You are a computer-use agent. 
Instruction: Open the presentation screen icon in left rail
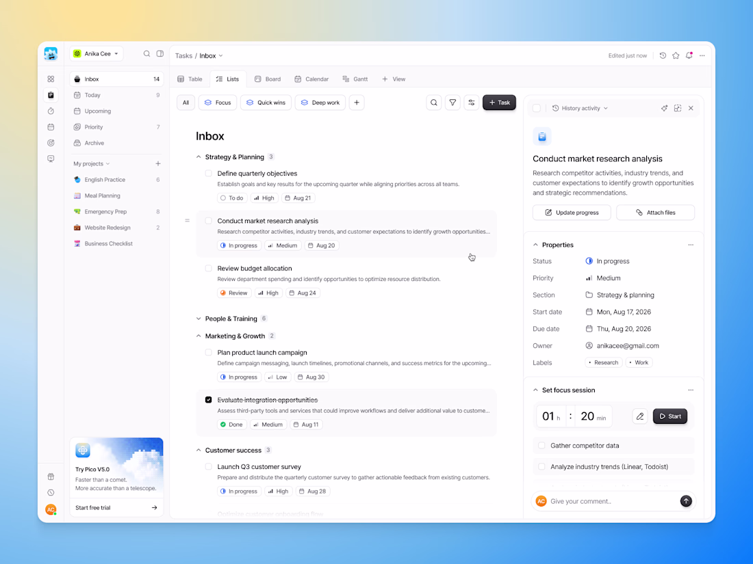(x=51, y=159)
